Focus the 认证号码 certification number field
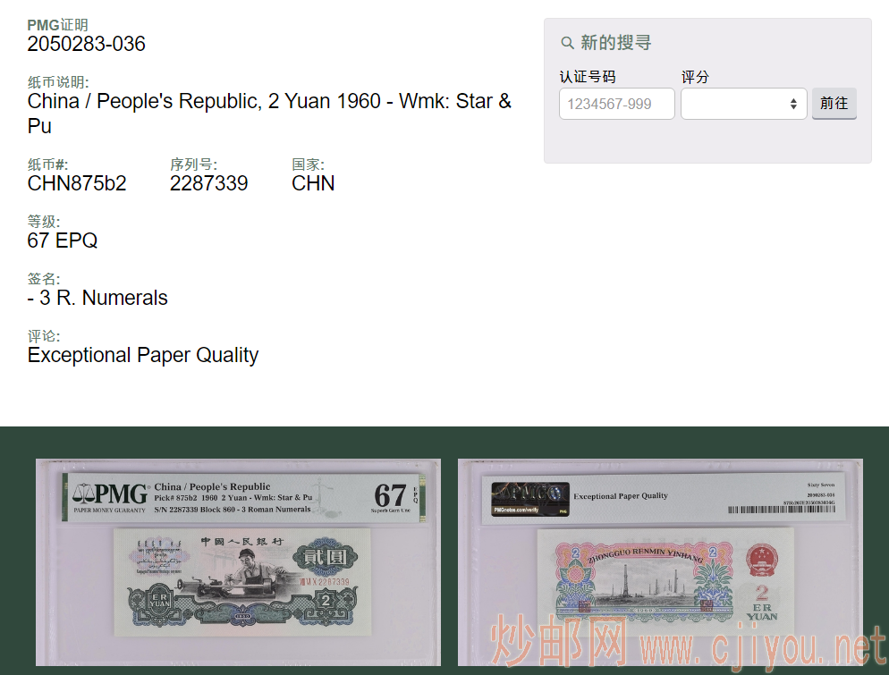Viewport: 889px width, 675px height. [x=617, y=104]
